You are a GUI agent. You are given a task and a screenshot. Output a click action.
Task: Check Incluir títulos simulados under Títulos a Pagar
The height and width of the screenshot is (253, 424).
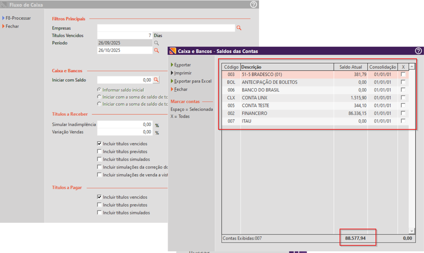tap(100, 212)
